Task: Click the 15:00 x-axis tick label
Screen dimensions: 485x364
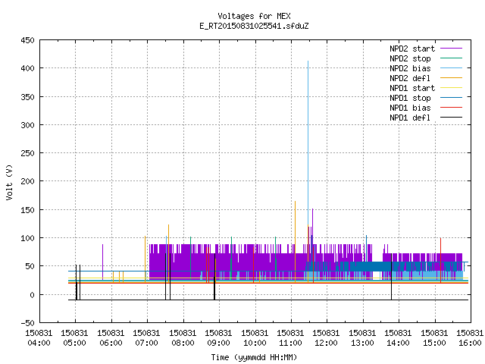Action: point(434,343)
